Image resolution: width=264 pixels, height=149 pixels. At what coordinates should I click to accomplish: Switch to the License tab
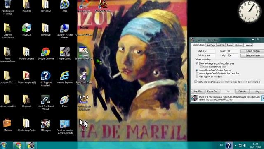tap(248, 45)
